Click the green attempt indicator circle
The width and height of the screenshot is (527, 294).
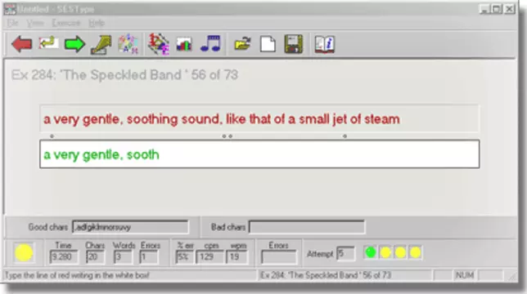click(371, 252)
